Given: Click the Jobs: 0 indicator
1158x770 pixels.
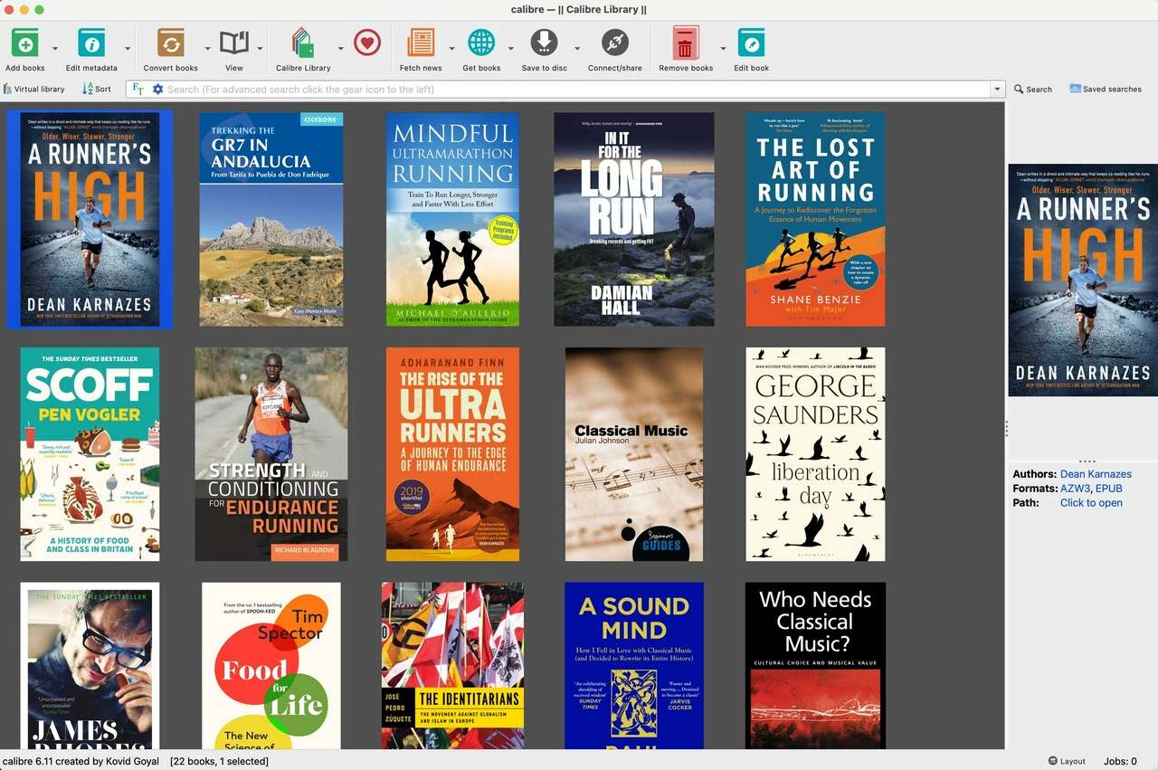Looking at the screenshot, I should click(1120, 761).
